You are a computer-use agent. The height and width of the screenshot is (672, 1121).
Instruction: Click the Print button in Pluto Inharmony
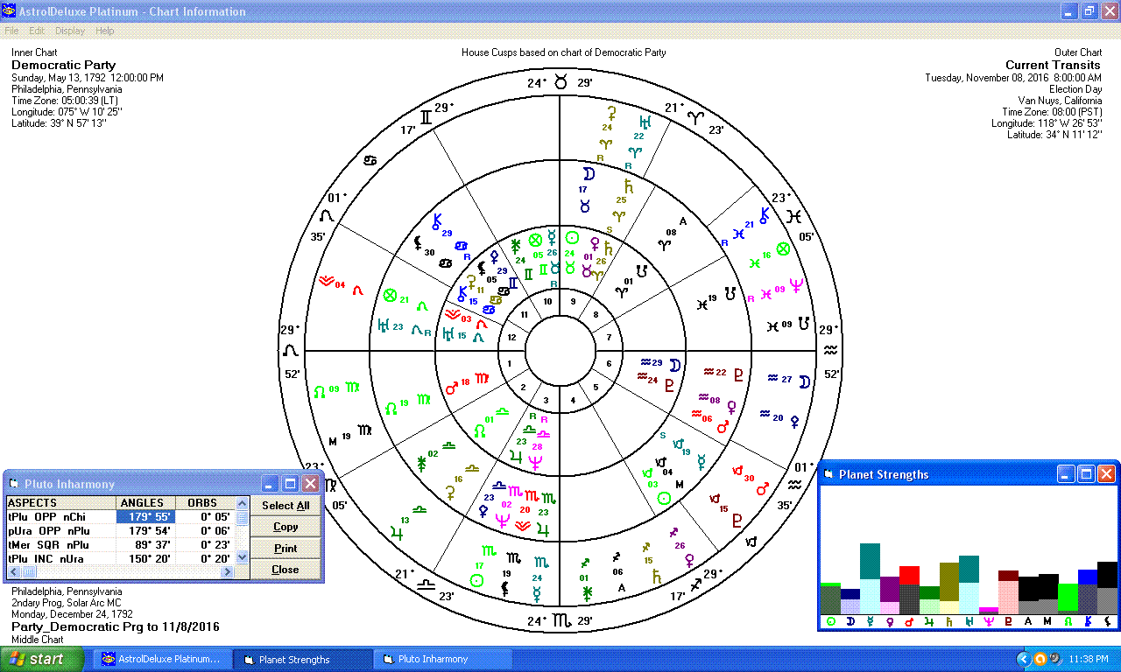[x=286, y=549]
